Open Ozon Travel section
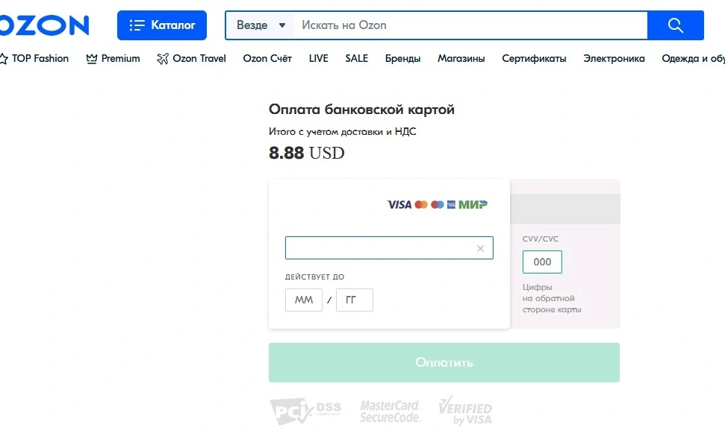This screenshot has height=439, width=725. [x=191, y=58]
